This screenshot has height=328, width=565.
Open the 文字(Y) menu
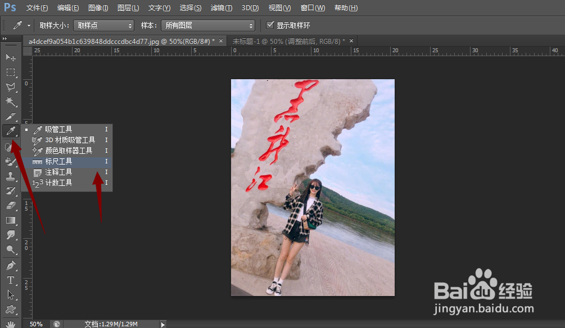159,7
